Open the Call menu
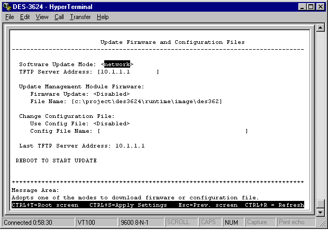The height and width of the screenshot is (230, 328). pyautogui.click(x=59, y=17)
